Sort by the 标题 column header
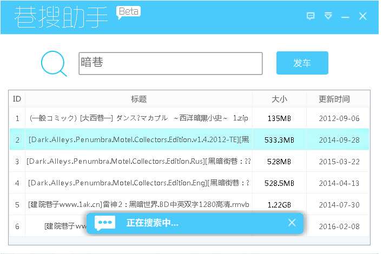 [138, 99]
